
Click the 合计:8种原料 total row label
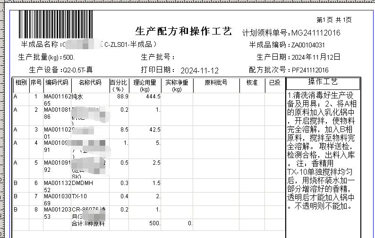pos(88,223)
